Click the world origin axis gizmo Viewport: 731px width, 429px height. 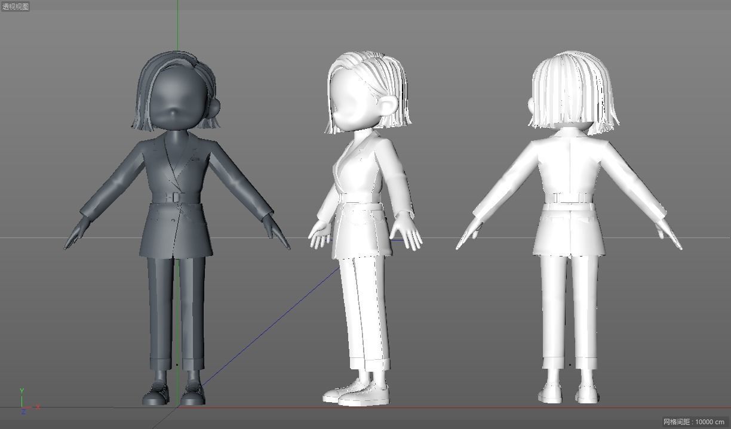pyautogui.click(x=22, y=408)
